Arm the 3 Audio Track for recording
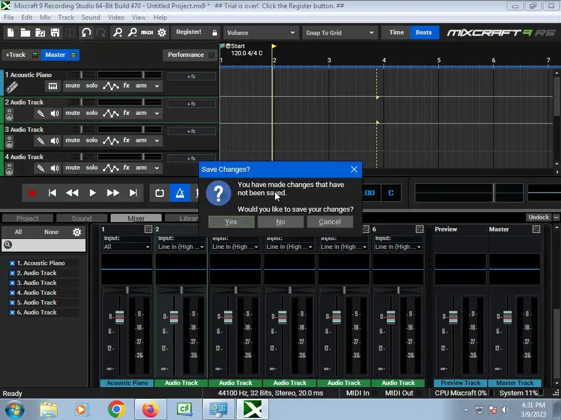561x420 pixels. pos(141,141)
